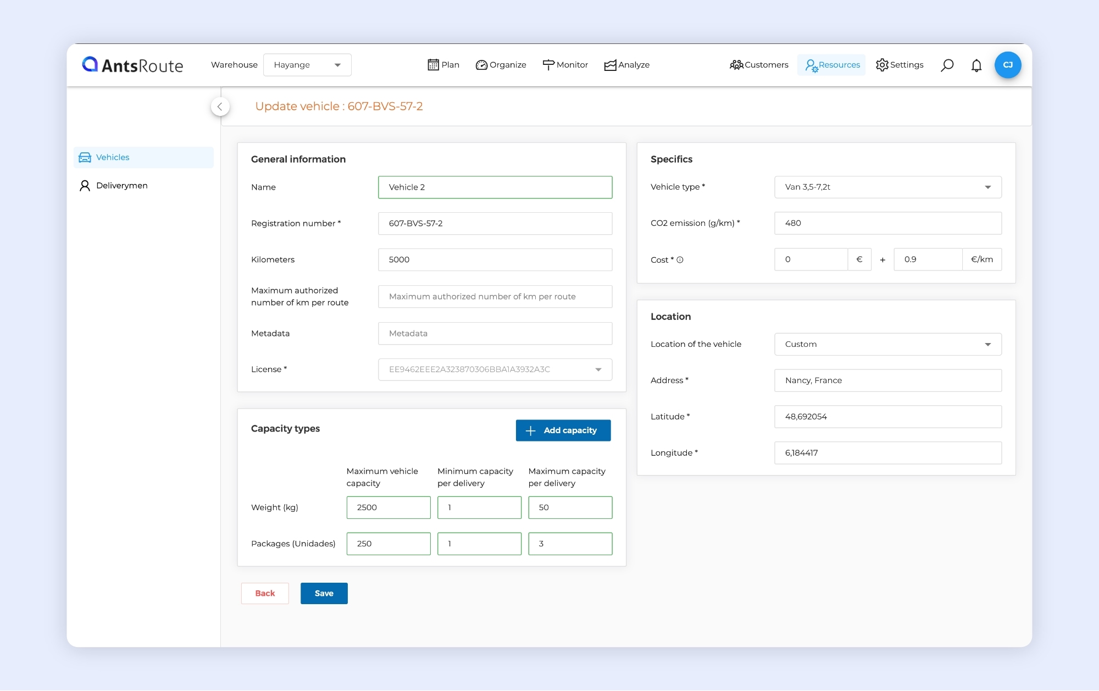
Task: Open the notifications bell
Action: point(976,65)
